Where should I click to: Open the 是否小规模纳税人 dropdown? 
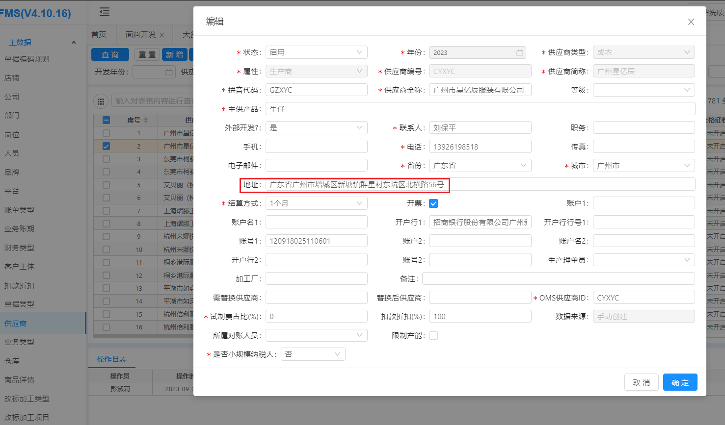tap(313, 354)
